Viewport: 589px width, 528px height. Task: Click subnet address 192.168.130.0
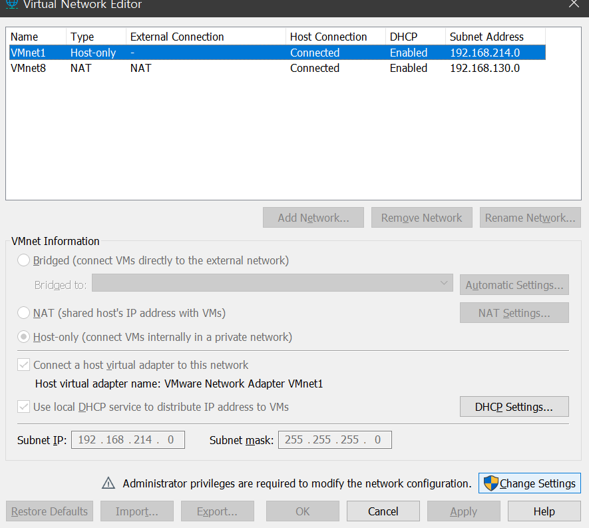coord(485,68)
